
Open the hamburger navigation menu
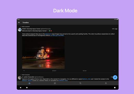(19, 22)
